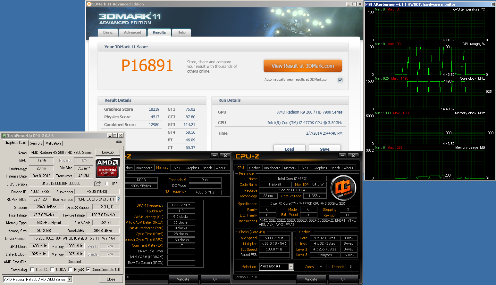
Task: Switch to the Basic tab in 3DMark 11
Action: [x=108, y=32]
